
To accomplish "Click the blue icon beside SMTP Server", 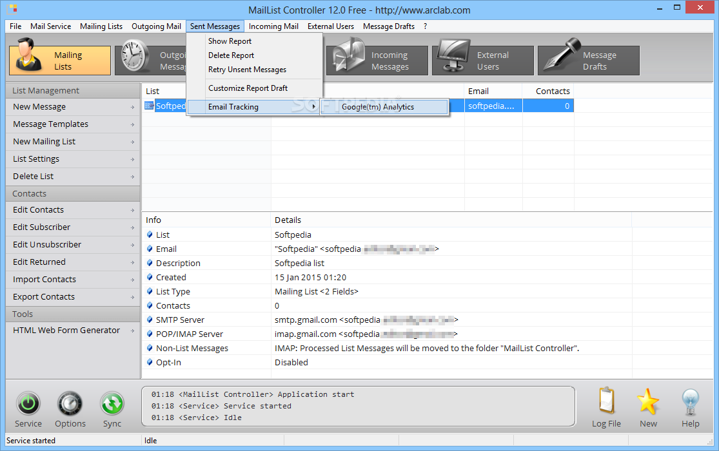I will (x=150, y=320).
